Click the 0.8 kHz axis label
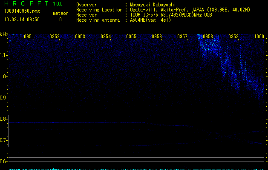This screenshot has width=268, height=170. 3,119
